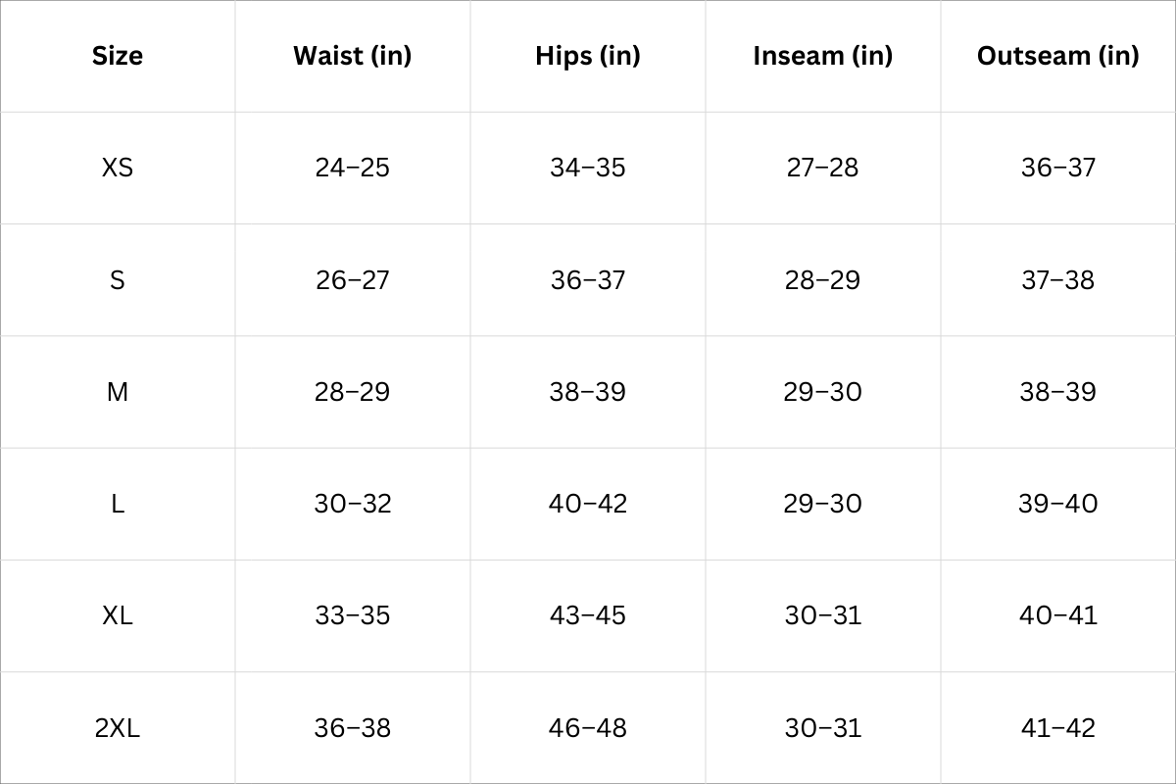Click the Size column header

(x=118, y=56)
